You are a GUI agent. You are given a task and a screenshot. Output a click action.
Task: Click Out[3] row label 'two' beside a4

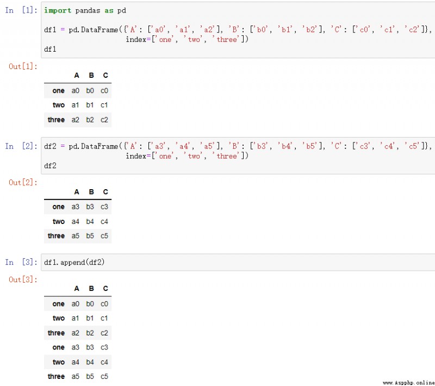[59, 362]
